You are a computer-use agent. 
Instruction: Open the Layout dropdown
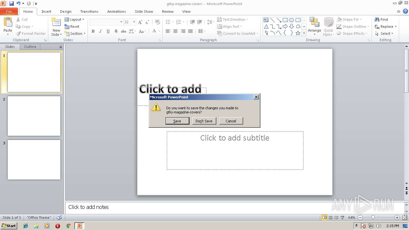[74, 19]
